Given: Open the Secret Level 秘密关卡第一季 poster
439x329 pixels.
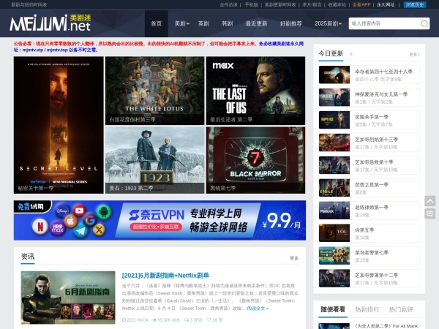Looking at the screenshot, I should pos(59,125).
